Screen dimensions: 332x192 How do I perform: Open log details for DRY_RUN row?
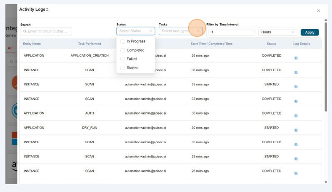pyautogui.click(x=296, y=130)
